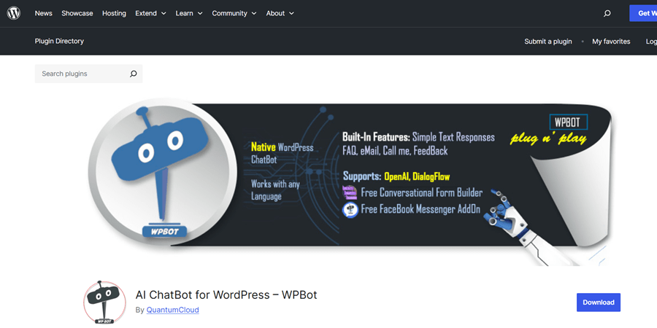Click the WPBot plugin icon beside the title
The image size is (657, 328).
105,302
